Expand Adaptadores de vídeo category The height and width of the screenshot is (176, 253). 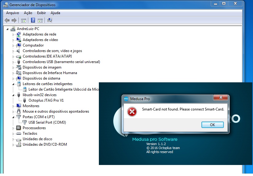pos(14,40)
